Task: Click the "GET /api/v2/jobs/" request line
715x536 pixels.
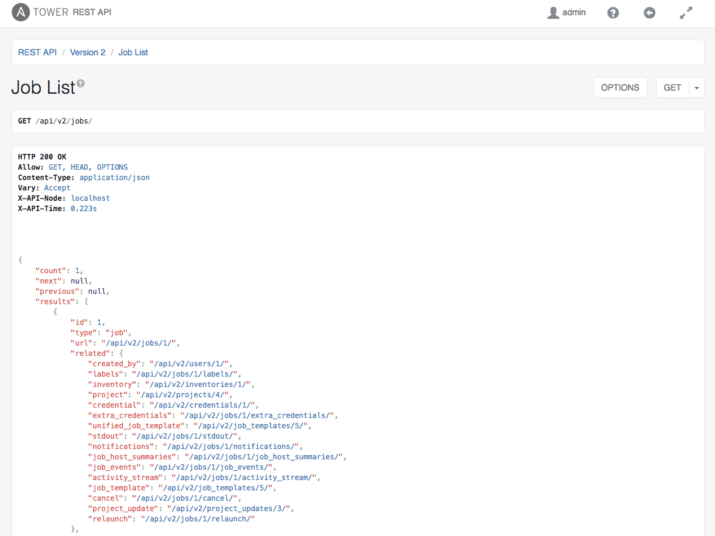Action: pyautogui.click(x=55, y=121)
